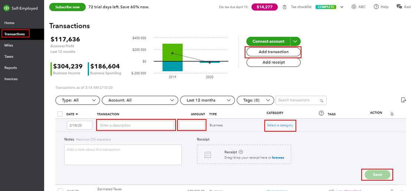Click the 2019 teal spending bar

point(173,66)
